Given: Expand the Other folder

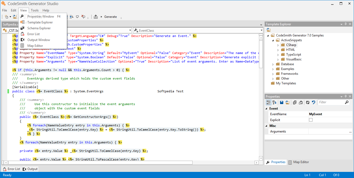Looking at the screenshot, I should tap(273, 78).
